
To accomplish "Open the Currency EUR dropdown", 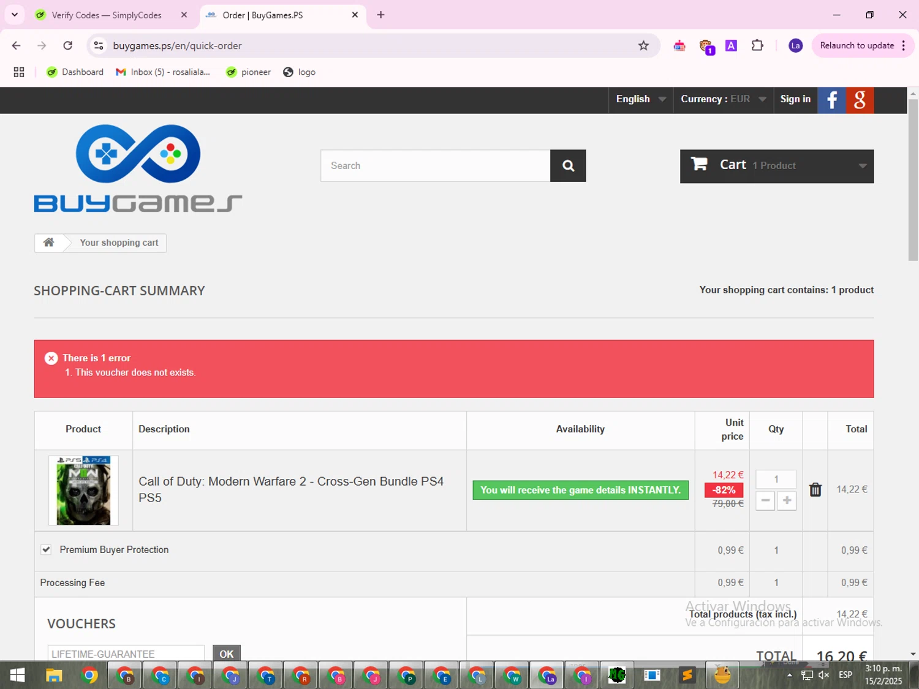I will click(x=723, y=99).
